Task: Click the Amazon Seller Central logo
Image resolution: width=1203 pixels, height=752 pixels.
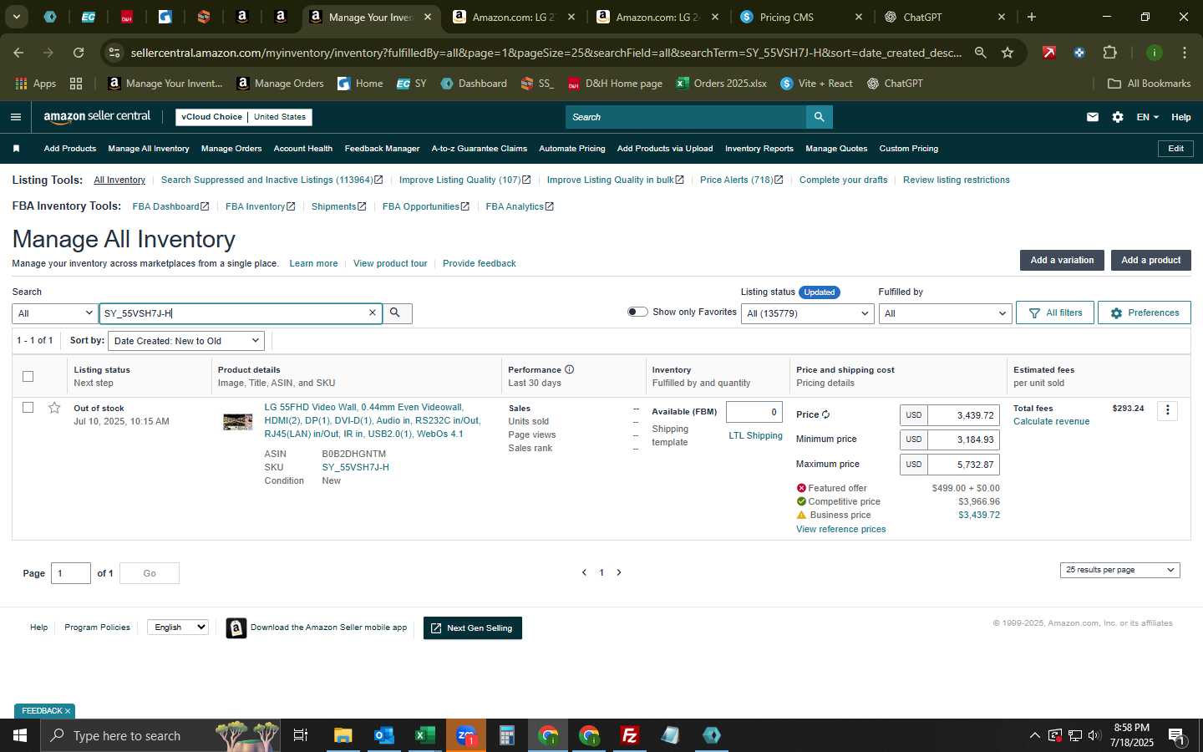Action: pos(97,117)
